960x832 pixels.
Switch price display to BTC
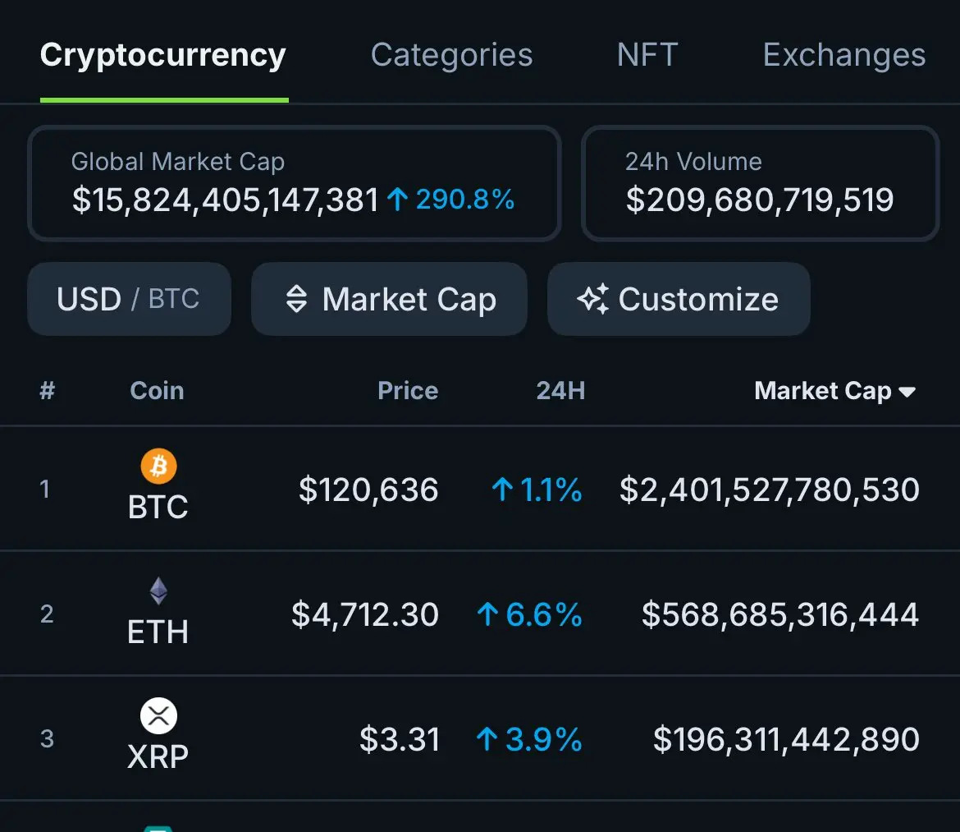(x=174, y=299)
